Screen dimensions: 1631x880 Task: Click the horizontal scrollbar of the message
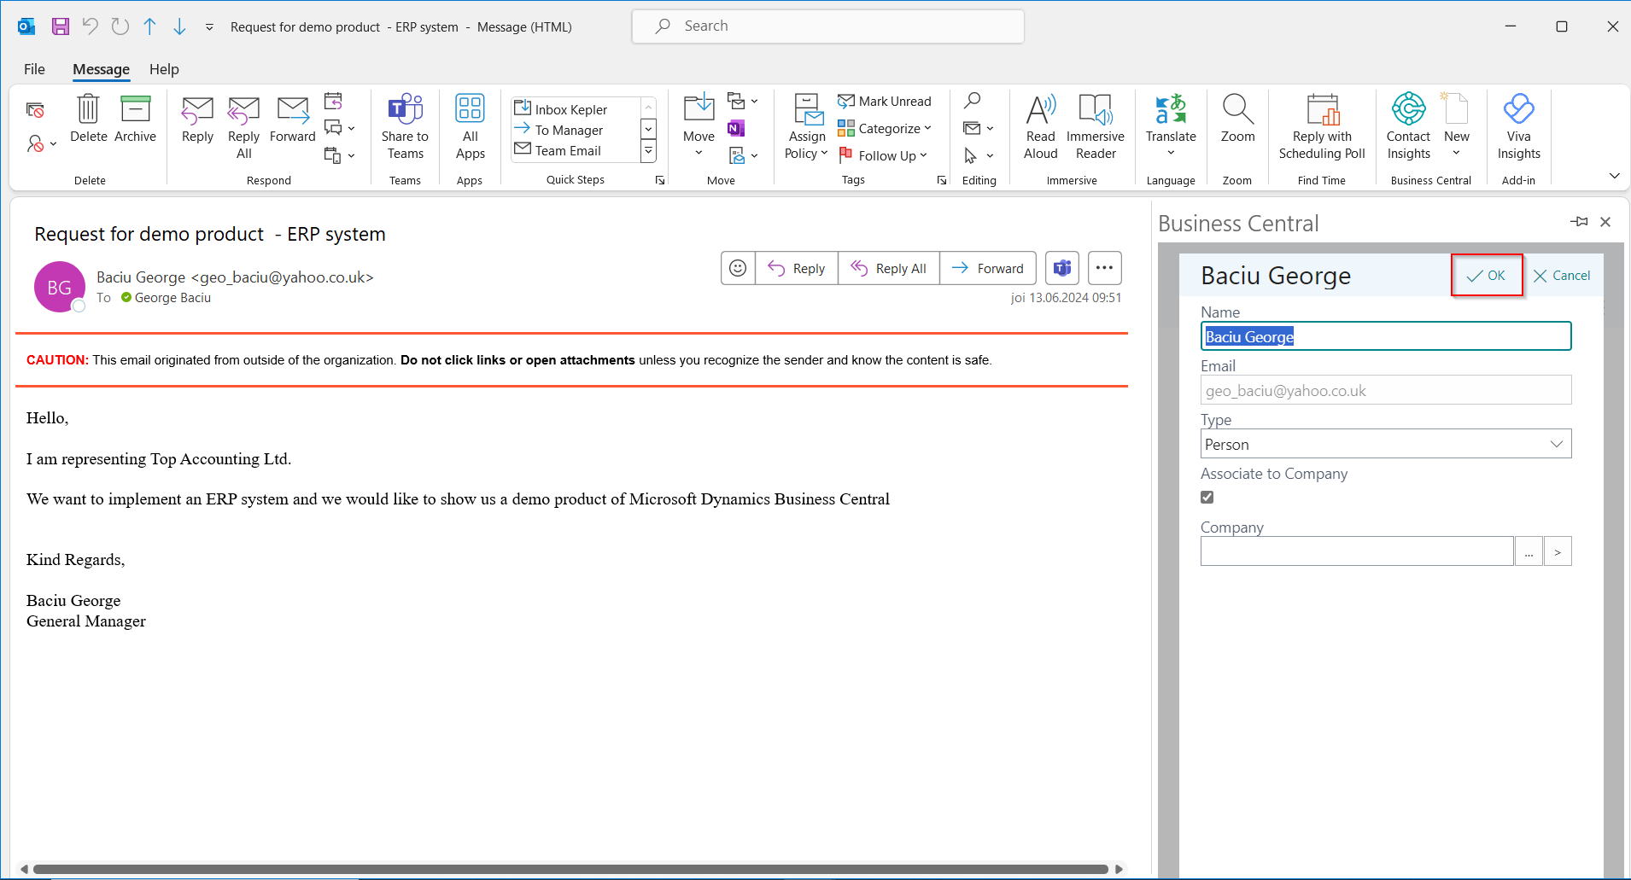pos(570,869)
